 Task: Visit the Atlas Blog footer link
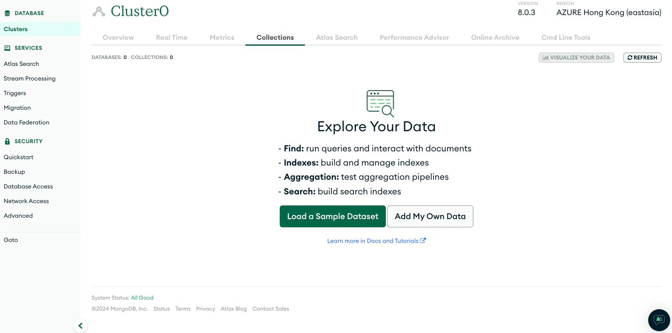click(234, 309)
